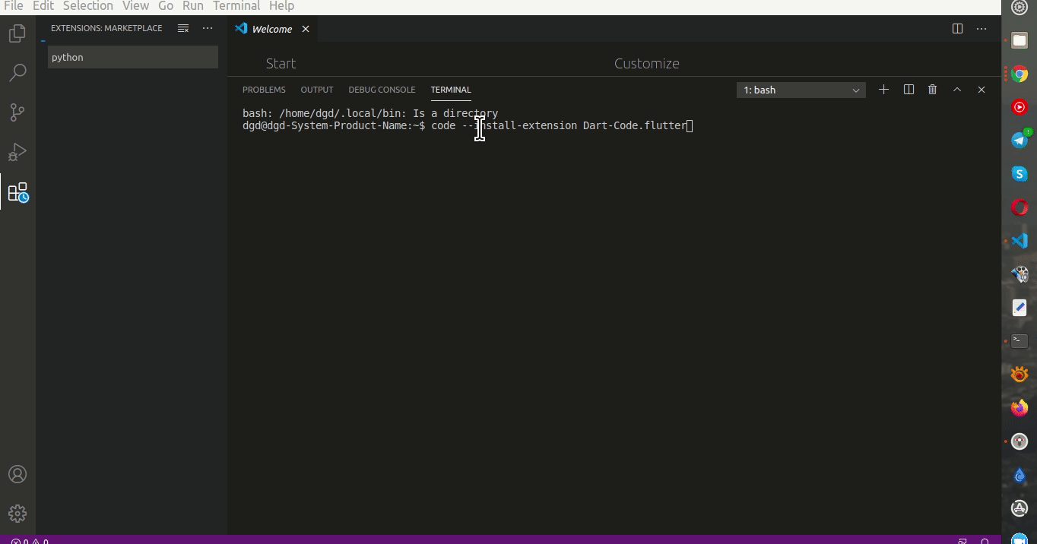This screenshot has height=544, width=1037.
Task: Open the Search view
Action: tap(17, 73)
